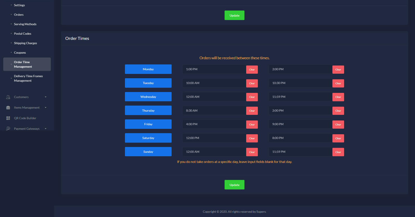Click Tuesday's 10:00 AM start time field
415x217 pixels.
214,83
